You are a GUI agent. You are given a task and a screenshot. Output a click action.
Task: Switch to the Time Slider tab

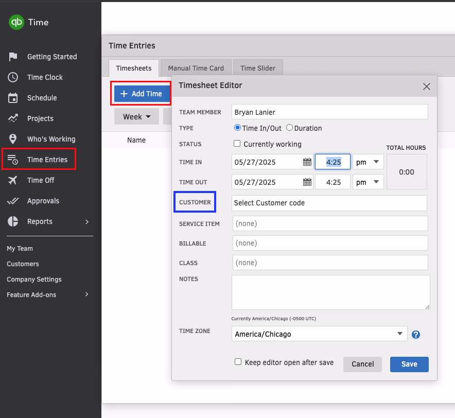point(258,68)
